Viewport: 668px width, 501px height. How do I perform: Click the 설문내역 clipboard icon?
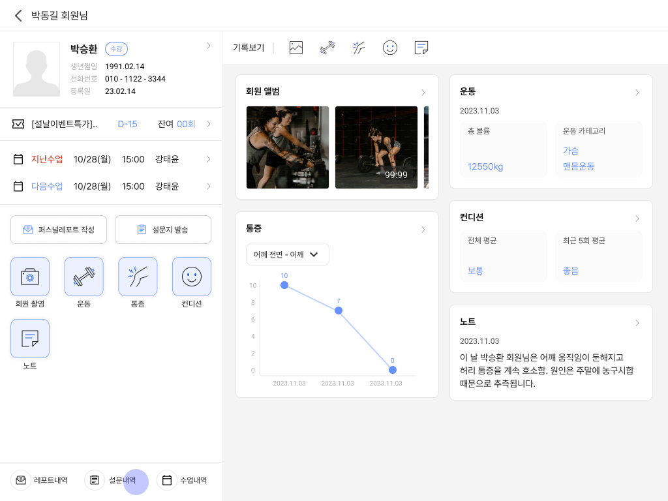95,480
